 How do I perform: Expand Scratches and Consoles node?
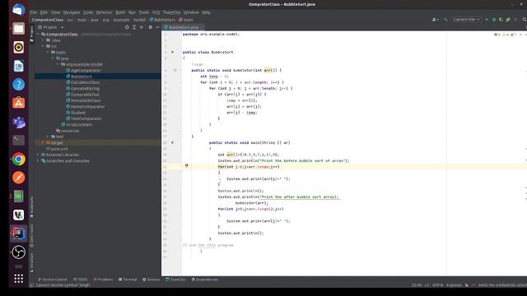[38, 161]
